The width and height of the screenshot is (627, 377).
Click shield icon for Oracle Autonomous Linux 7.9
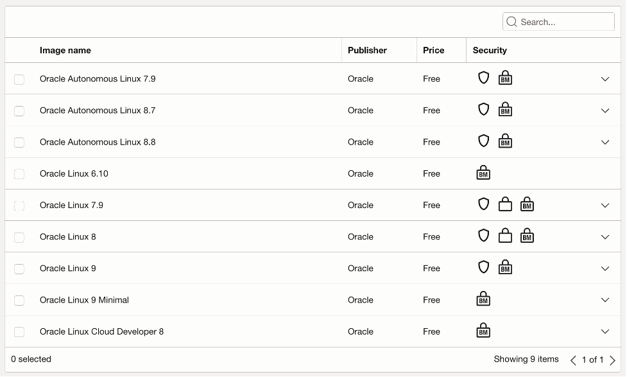pyautogui.click(x=484, y=78)
